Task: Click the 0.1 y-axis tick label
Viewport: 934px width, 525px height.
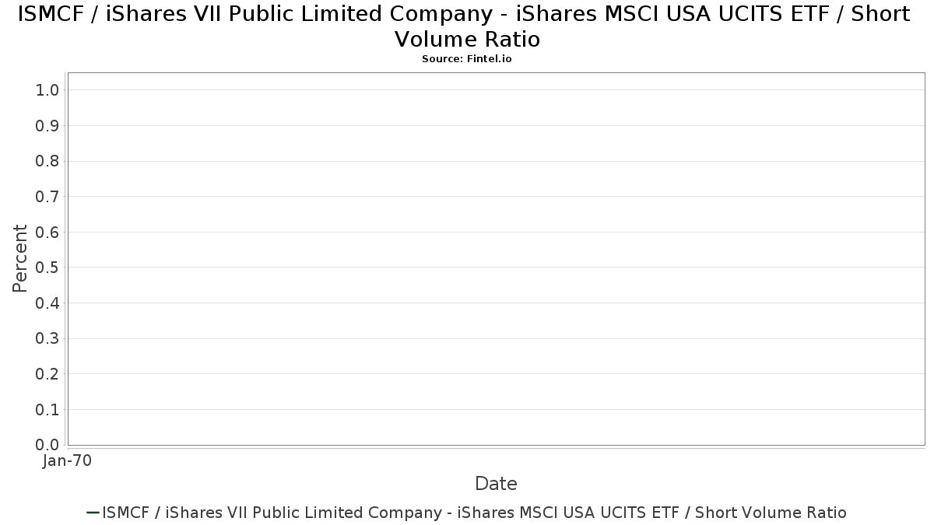Action: tap(47, 410)
